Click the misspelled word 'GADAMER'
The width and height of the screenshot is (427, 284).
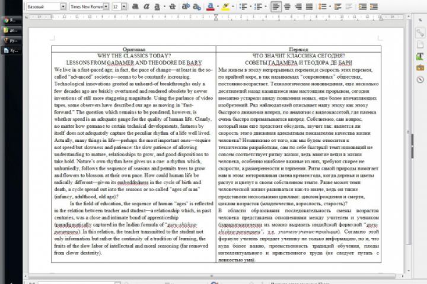(x=120, y=63)
